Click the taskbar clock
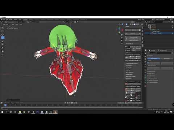Viewport: 174px width, 130px height. 166,112
